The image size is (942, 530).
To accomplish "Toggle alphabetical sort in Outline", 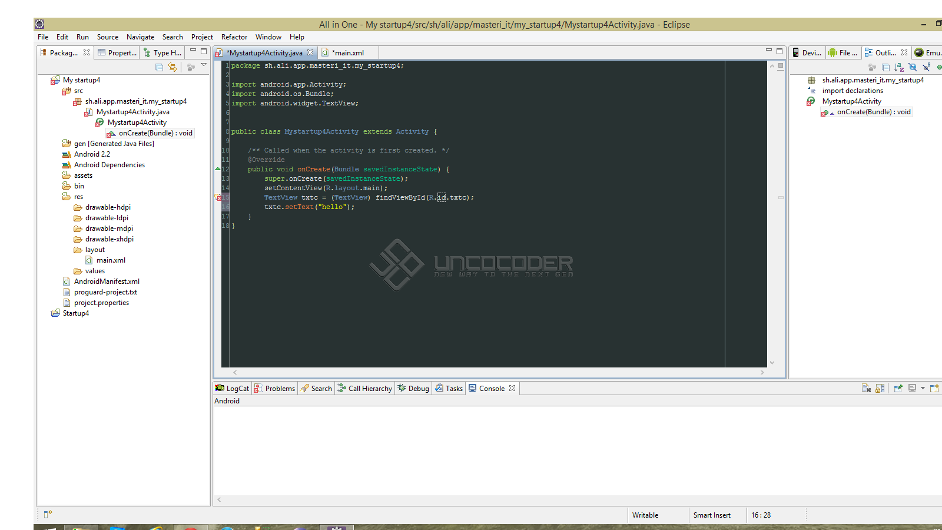I will (899, 67).
